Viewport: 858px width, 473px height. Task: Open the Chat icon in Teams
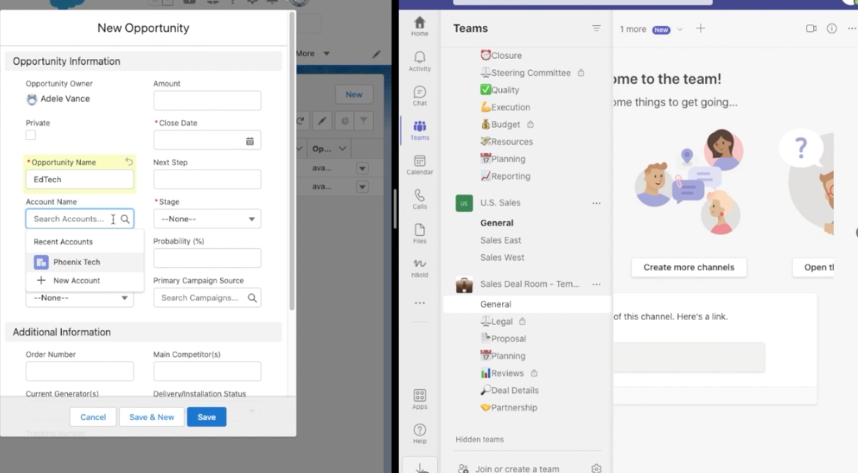tap(420, 95)
